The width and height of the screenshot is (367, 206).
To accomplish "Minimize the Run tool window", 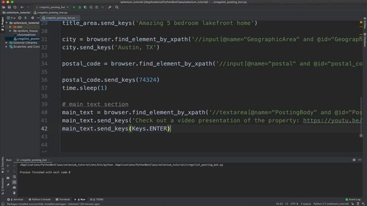I will pos(360,160).
